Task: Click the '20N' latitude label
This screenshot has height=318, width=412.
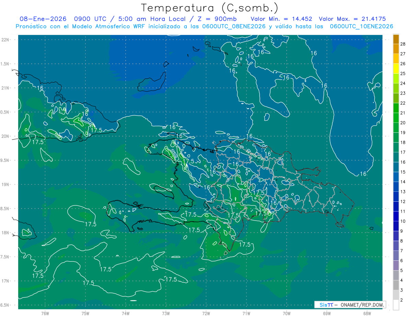Action: click(5, 136)
